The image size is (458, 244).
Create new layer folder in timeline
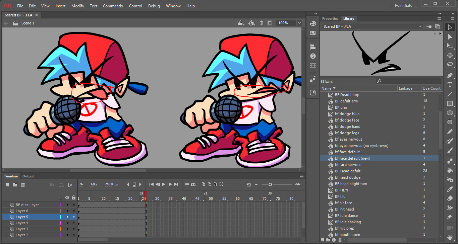[x=15, y=185]
